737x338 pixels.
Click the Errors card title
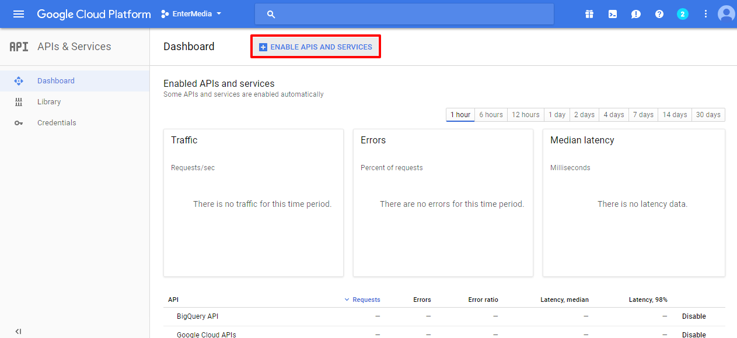[x=373, y=140]
